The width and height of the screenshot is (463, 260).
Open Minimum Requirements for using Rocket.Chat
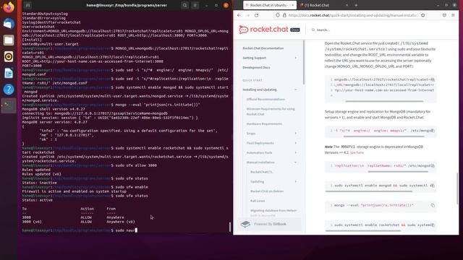(x=271, y=111)
